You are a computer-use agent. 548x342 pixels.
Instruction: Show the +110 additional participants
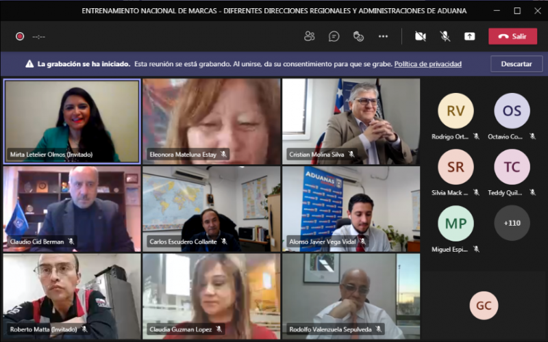tap(512, 223)
